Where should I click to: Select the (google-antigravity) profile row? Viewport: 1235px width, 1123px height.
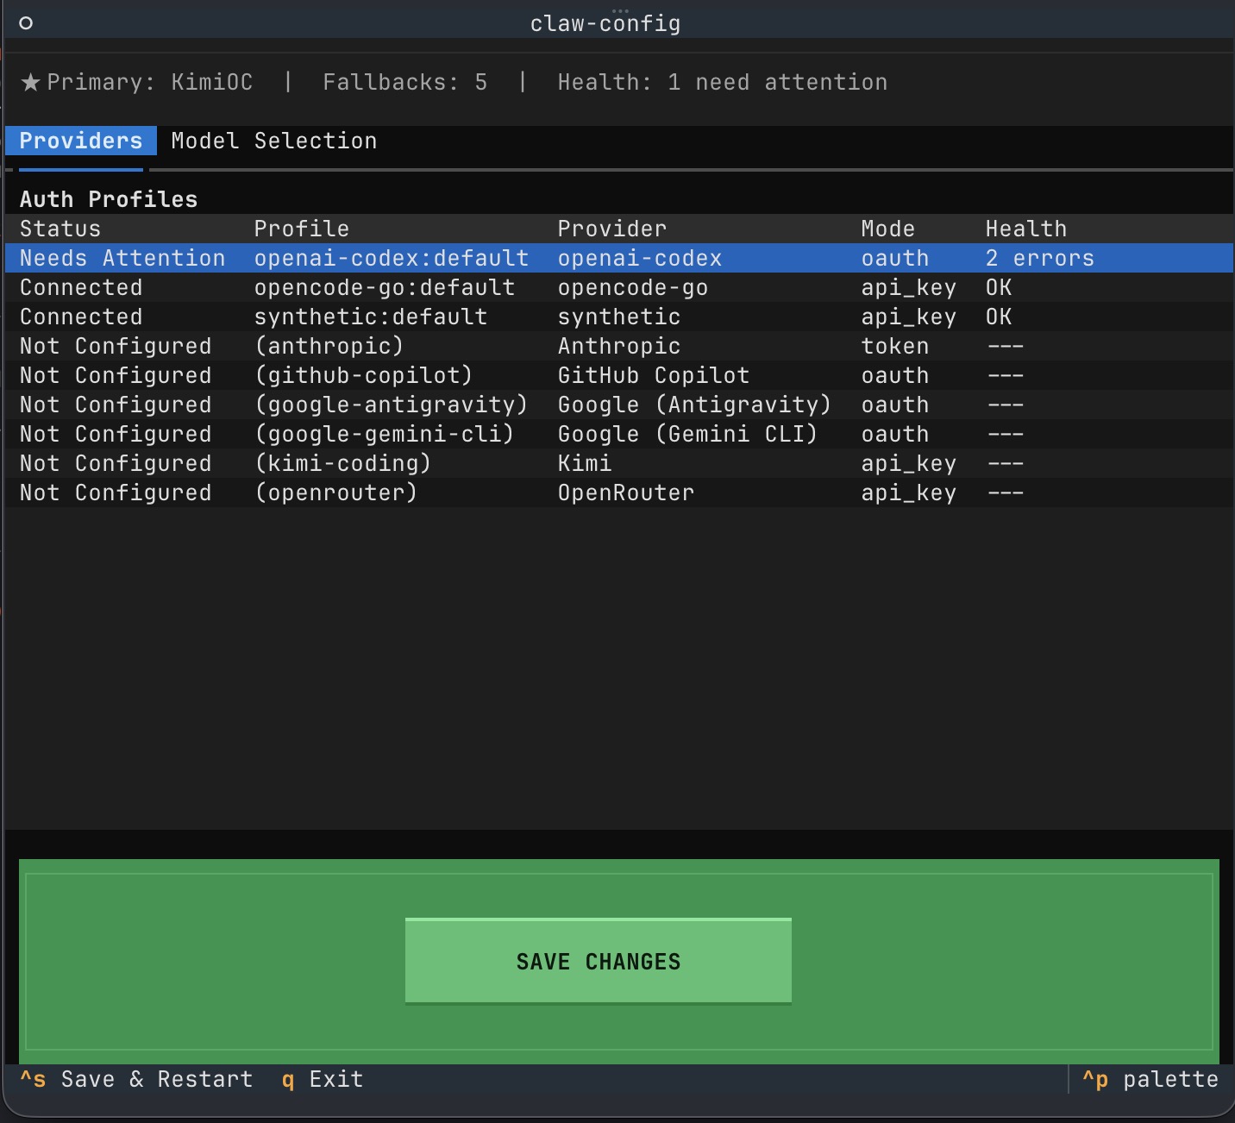coord(391,405)
